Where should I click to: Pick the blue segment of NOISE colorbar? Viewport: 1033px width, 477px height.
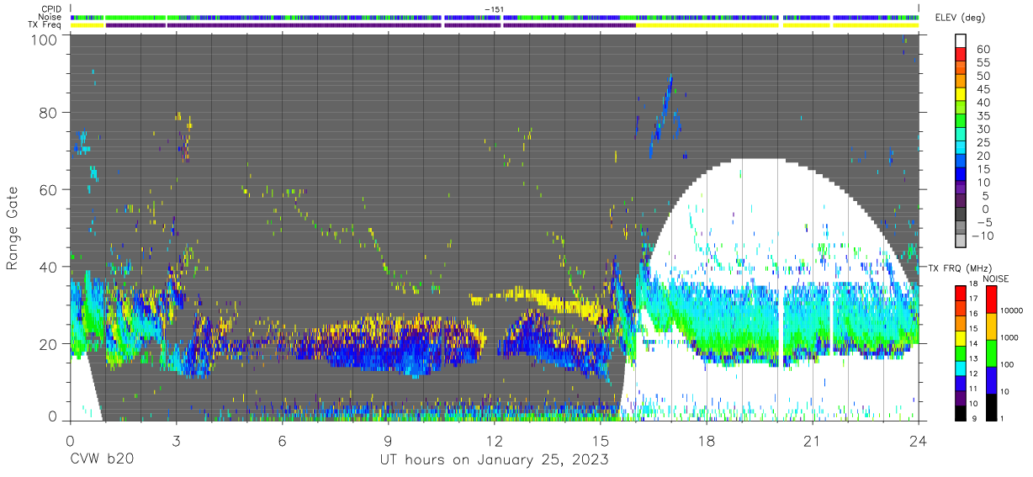point(990,379)
